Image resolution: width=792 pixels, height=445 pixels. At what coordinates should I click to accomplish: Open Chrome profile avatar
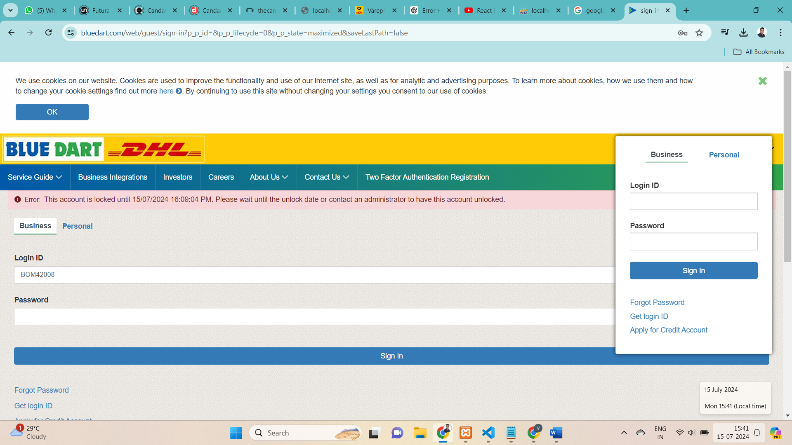coord(762,33)
